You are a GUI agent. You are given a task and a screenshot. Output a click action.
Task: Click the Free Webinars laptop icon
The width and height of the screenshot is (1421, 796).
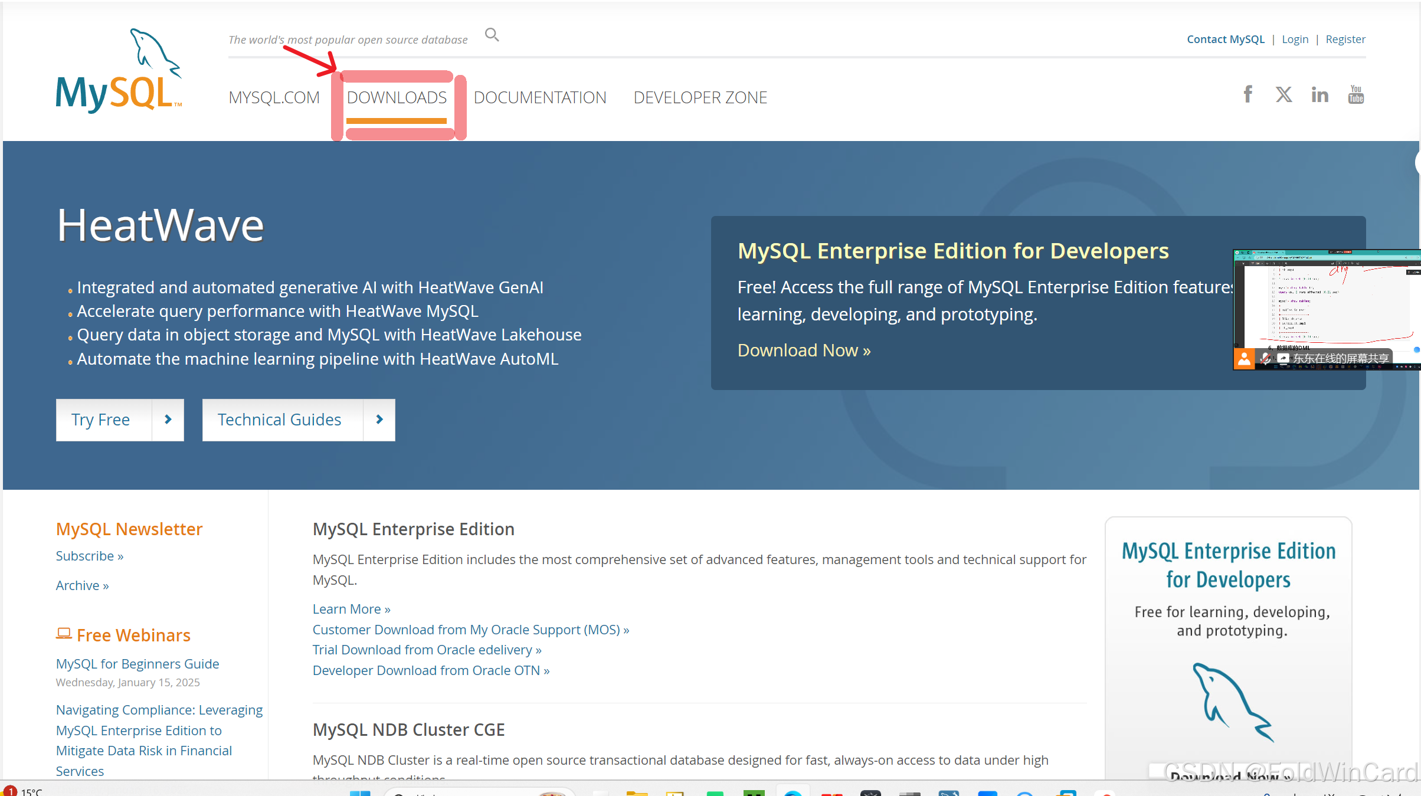[64, 634]
